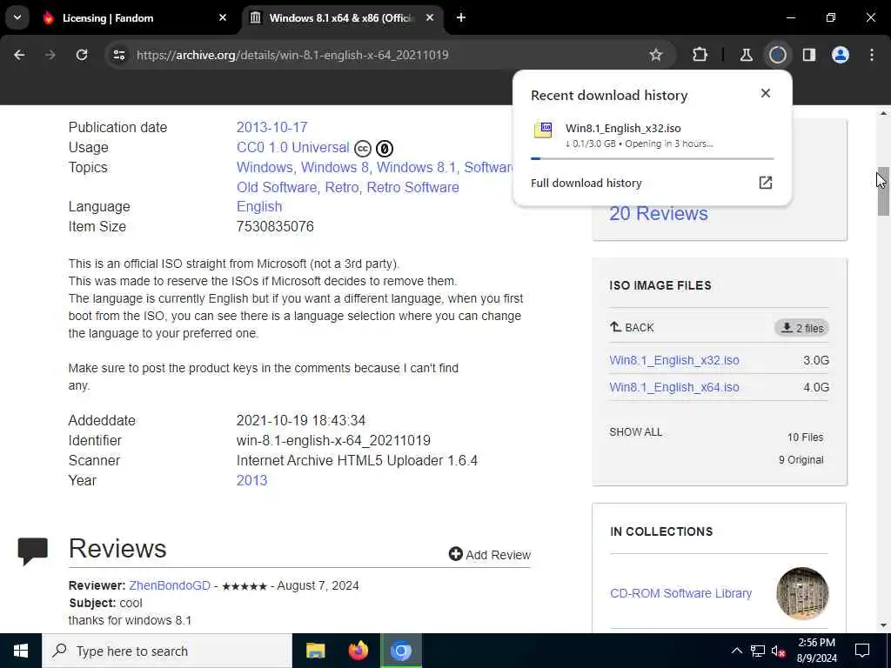Click Add Review

(490, 554)
